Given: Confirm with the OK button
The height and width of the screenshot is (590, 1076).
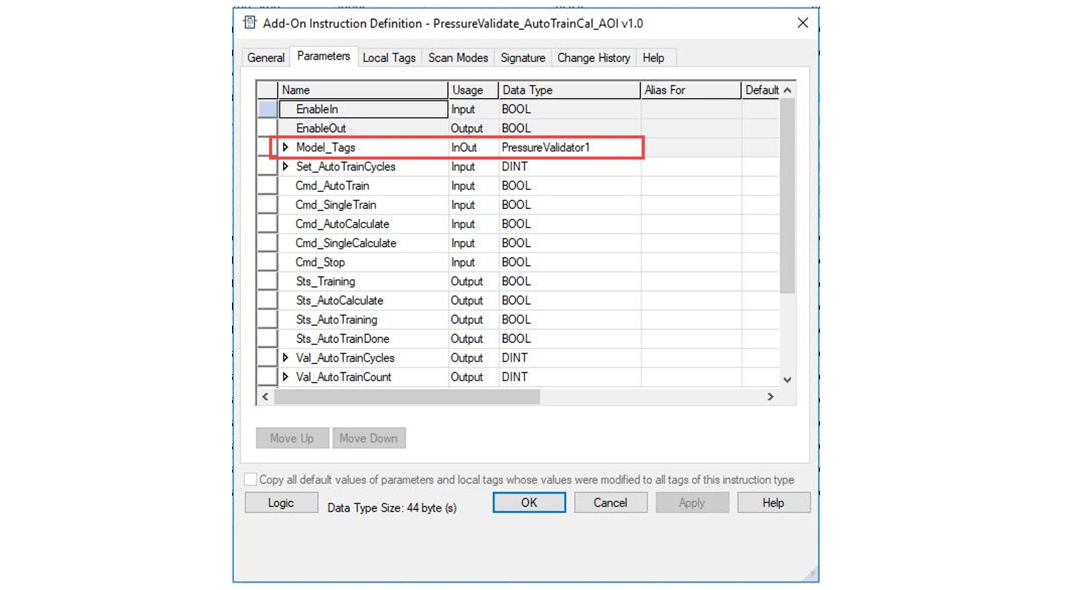Looking at the screenshot, I should pyautogui.click(x=529, y=502).
